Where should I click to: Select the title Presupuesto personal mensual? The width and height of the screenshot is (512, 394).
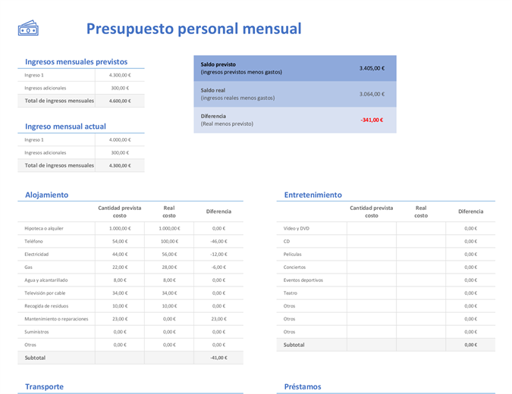point(193,29)
